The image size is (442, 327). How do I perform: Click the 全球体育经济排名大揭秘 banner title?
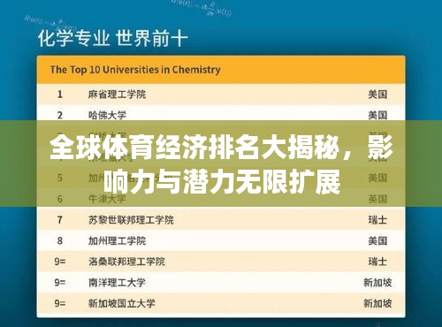[194, 148]
